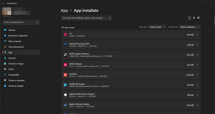
Task: Go to Rete e Internet settings
Action: point(21,41)
